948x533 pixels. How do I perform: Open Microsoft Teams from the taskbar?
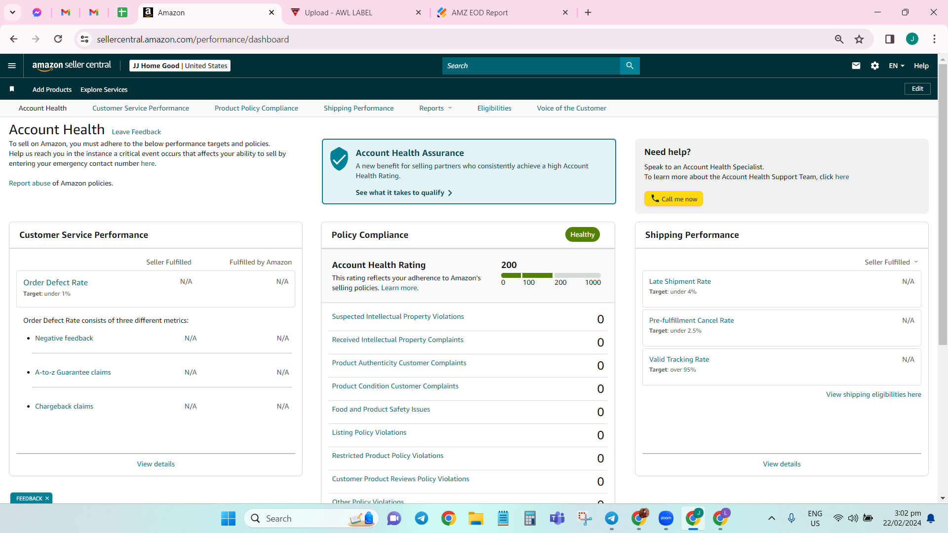click(557, 518)
